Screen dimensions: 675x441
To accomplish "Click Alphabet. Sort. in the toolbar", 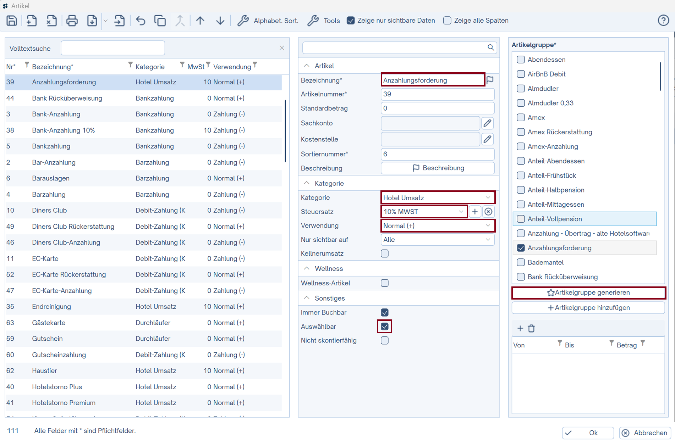I will click(268, 21).
